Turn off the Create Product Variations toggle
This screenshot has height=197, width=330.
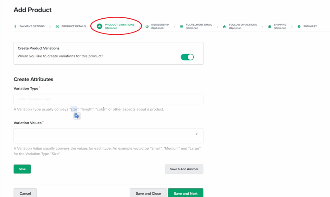click(187, 57)
